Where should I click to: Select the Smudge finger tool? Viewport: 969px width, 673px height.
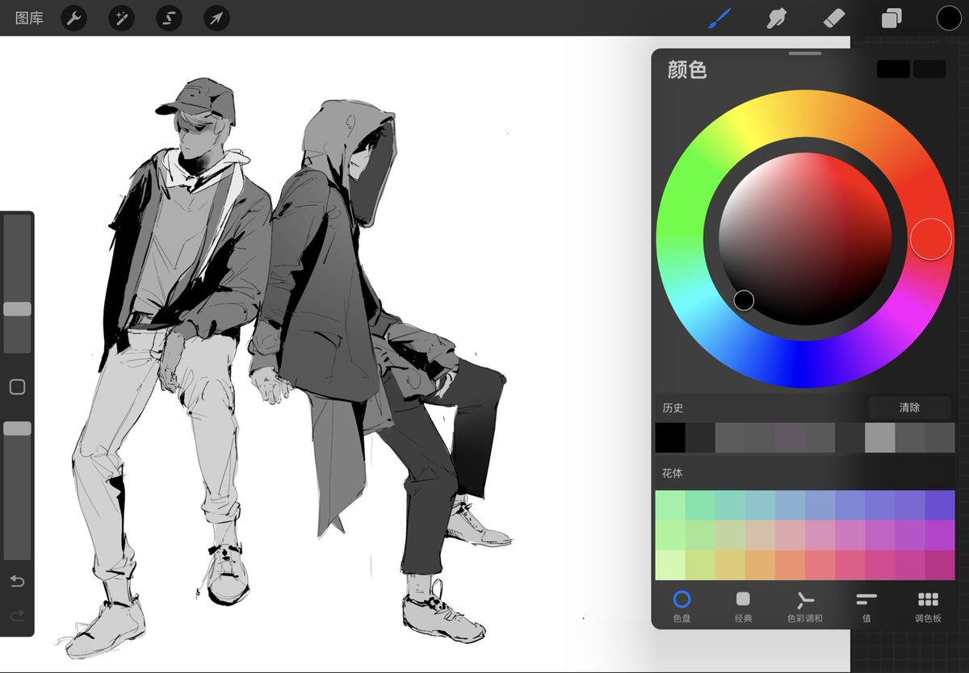pos(776,18)
